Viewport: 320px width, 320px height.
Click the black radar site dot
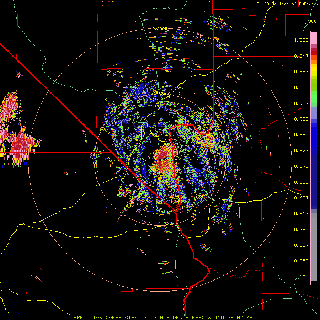tap(160, 160)
